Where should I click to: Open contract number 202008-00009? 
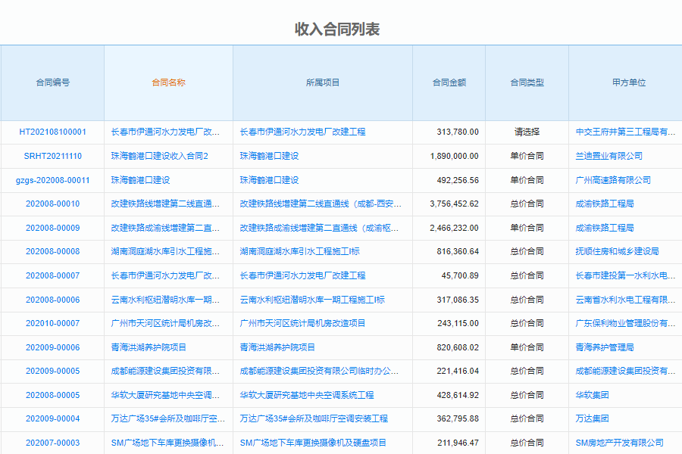pos(52,228)
